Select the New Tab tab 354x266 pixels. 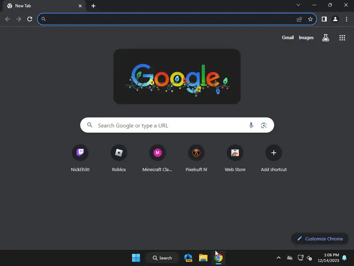tap(44, 6)
